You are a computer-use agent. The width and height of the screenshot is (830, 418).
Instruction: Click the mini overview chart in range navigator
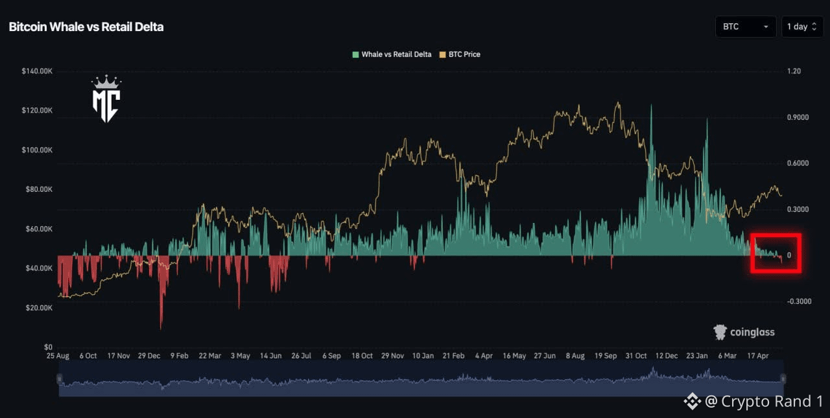coord(421,378)
